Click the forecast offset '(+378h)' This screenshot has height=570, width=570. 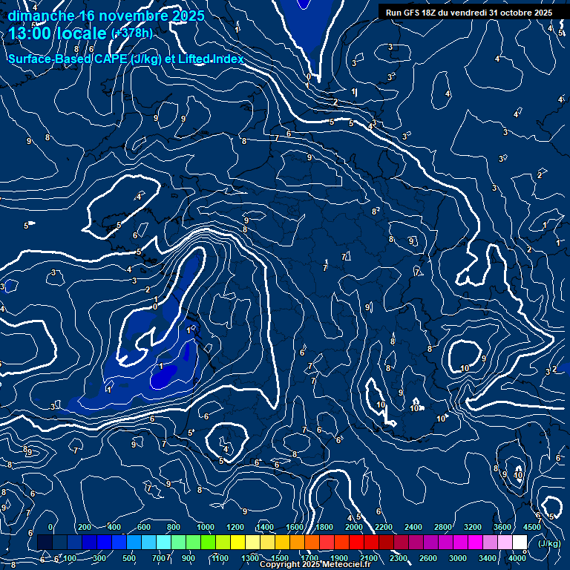[x=132, y=33]
